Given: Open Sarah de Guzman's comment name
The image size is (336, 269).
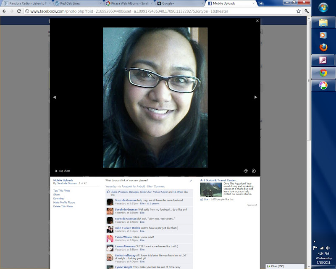Looking at the screenshot, I should click(x=126, y=209).
